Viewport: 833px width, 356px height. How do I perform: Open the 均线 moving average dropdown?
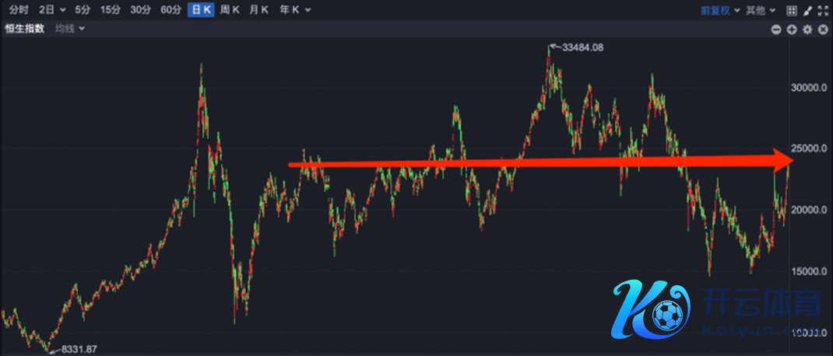click(x=70, y=29)
